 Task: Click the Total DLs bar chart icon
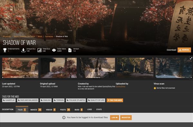click(x=39, y=50)
